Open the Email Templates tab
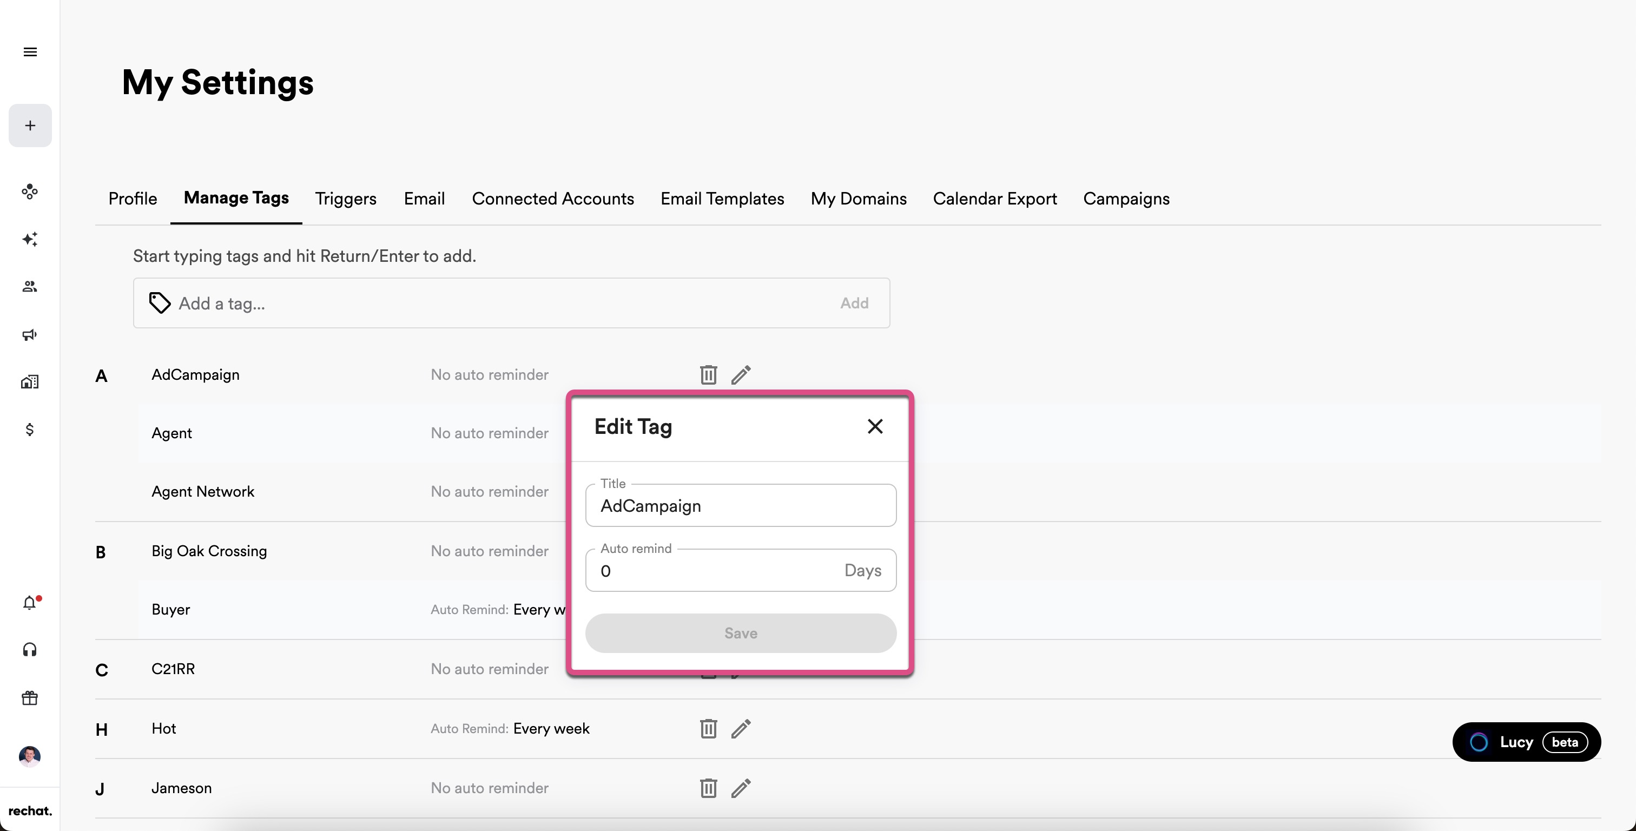Image resolution: width=1636 pixels, height=831 pixels. [x=722, y=199]
